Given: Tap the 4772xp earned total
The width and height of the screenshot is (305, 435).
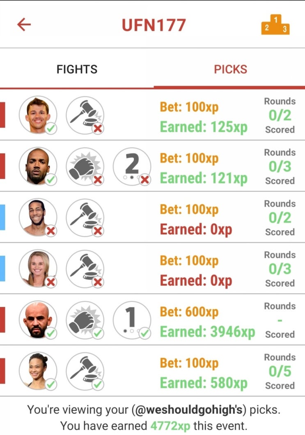Looking at the screenshot, I should pos(170,426).
